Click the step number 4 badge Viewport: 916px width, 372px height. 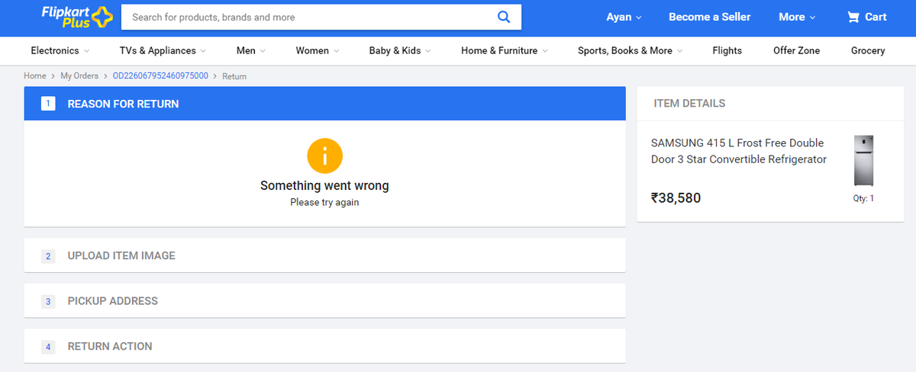pyautogui.click(x=48, y=347)
